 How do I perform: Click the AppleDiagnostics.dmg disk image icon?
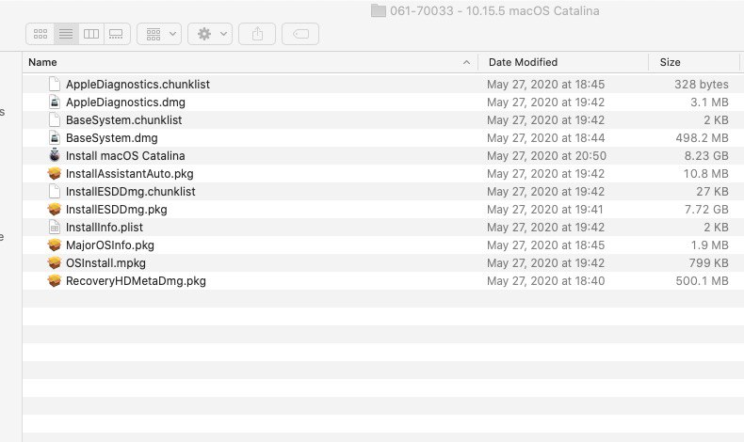[55, 102]
